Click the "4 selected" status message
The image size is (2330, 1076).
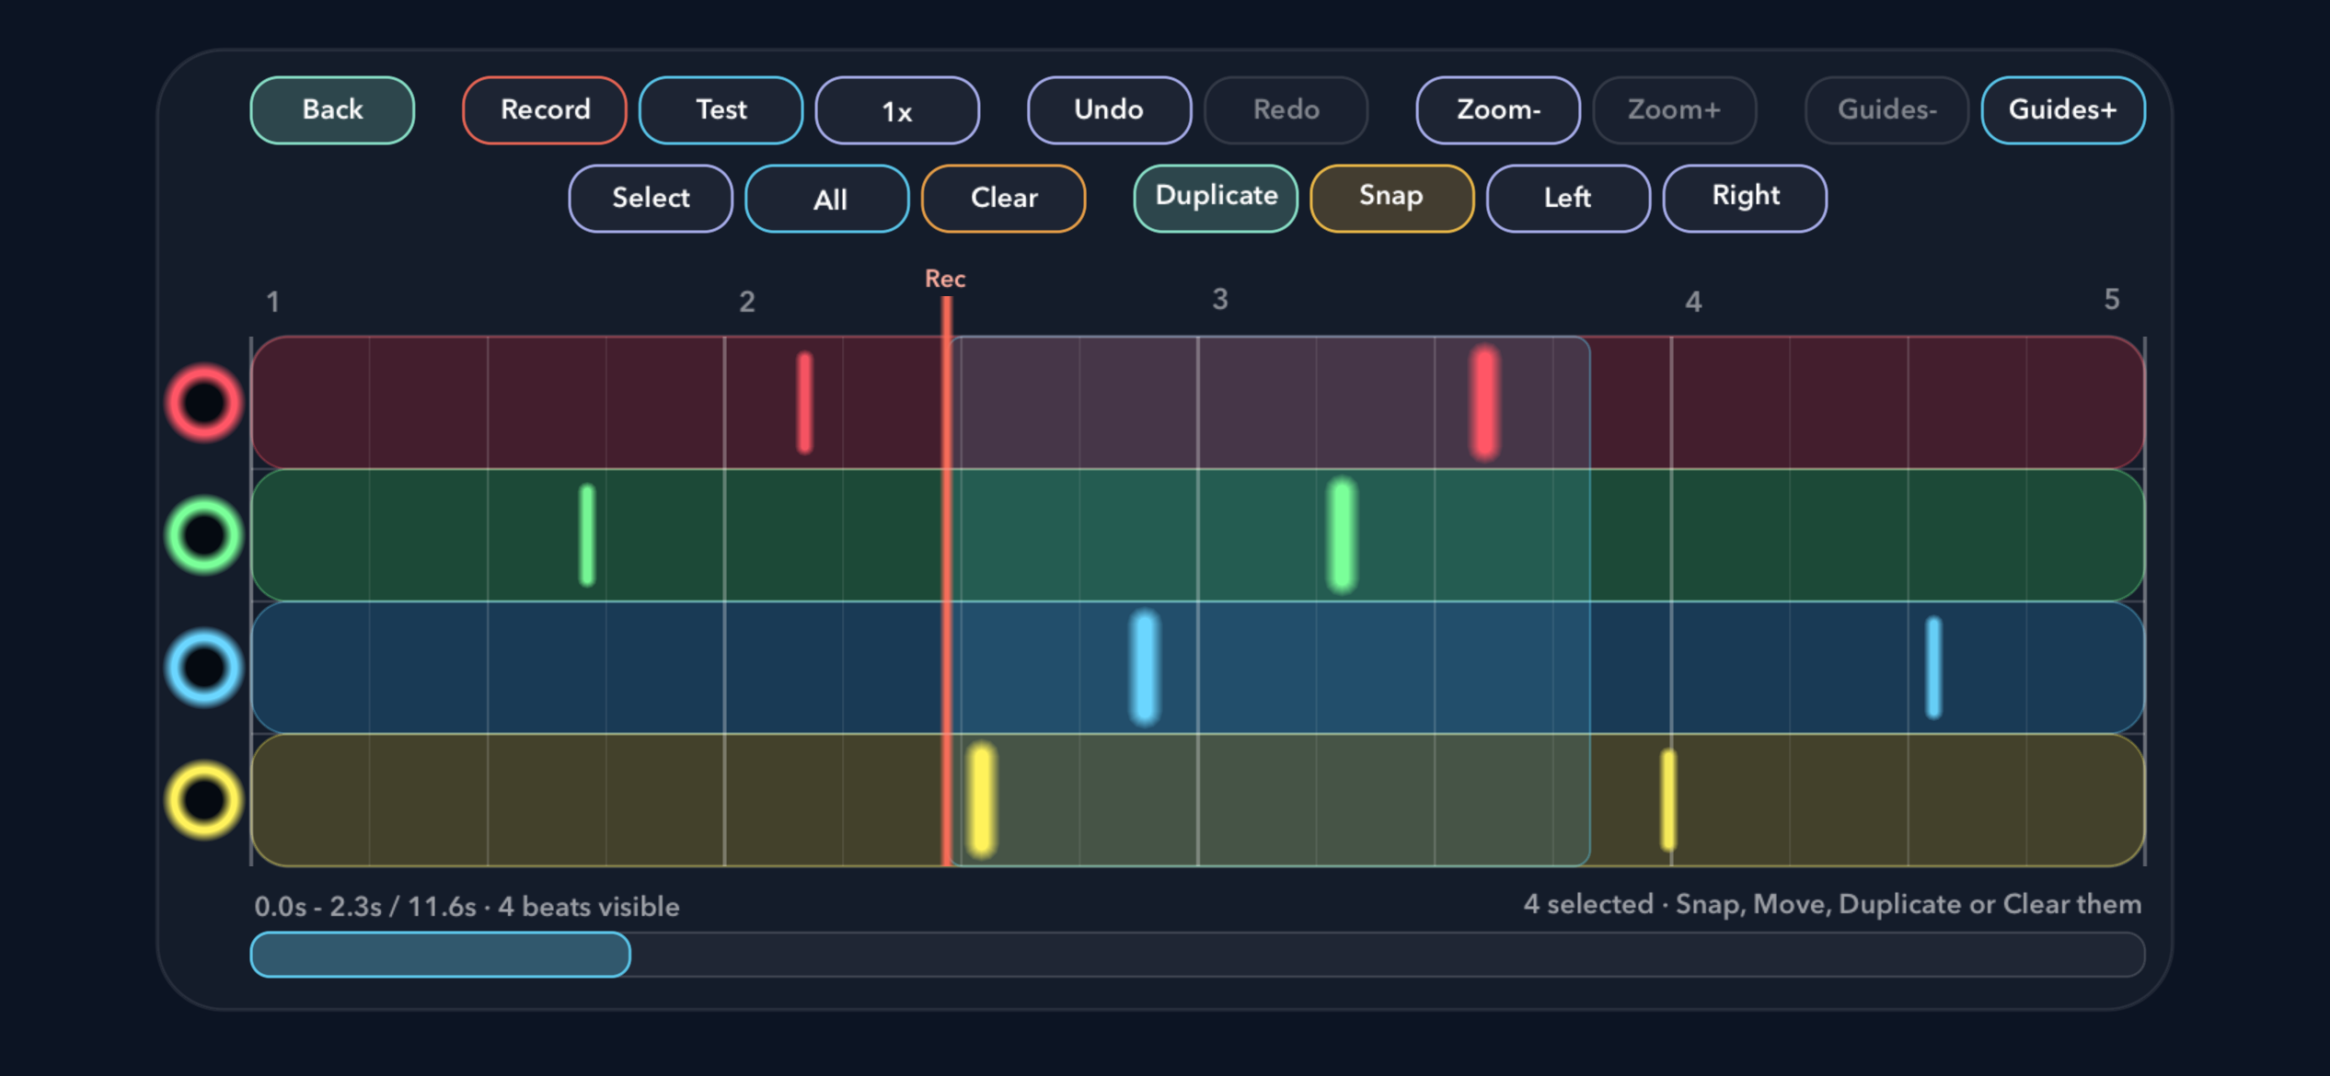pos(1832,905)
